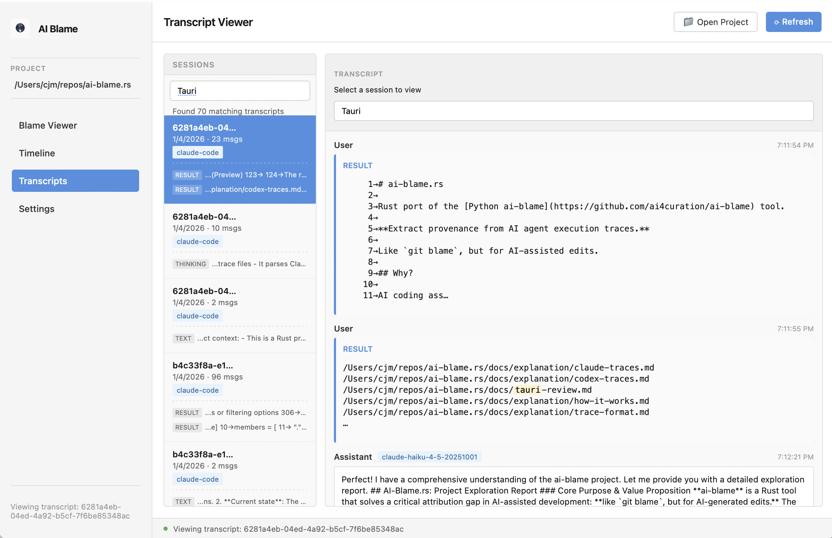Navigate to the Blame Viewer section
This screenshot has height=538, width=832.
48,125
